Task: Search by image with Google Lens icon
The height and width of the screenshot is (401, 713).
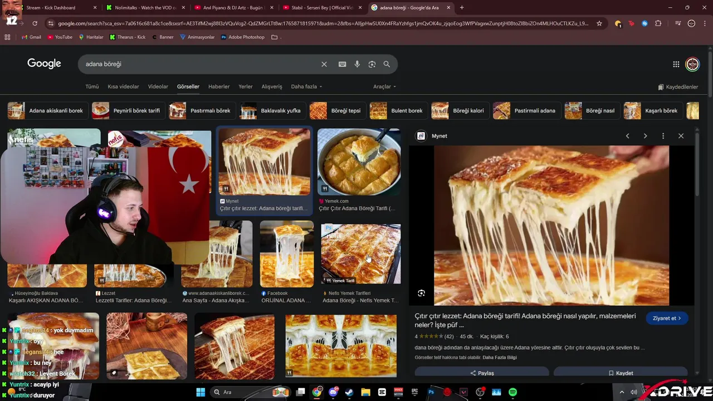Action: tap(372, 64)
